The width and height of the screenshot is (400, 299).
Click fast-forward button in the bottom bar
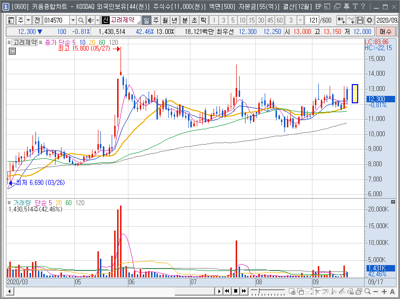pos(244,291)
